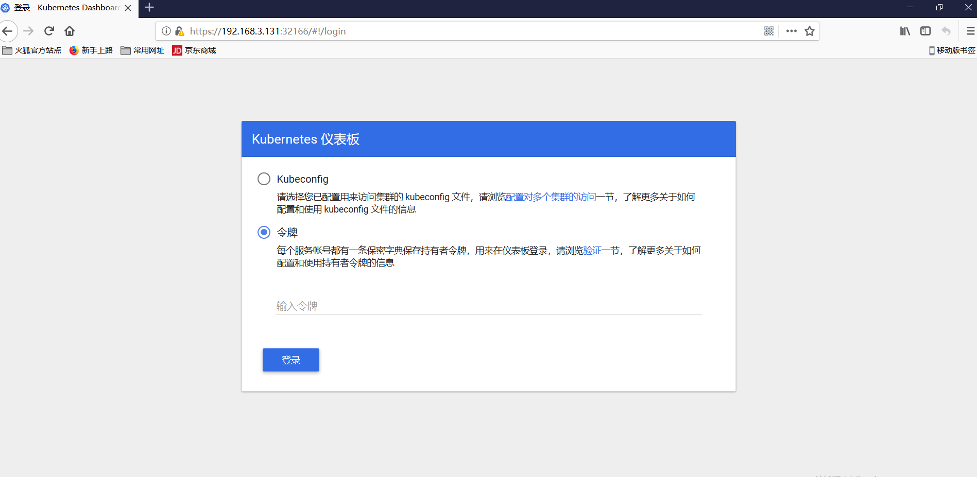Select the Kubeconfig radio option
Viewport: 977px width, 477px height.
tap(264, 179)
